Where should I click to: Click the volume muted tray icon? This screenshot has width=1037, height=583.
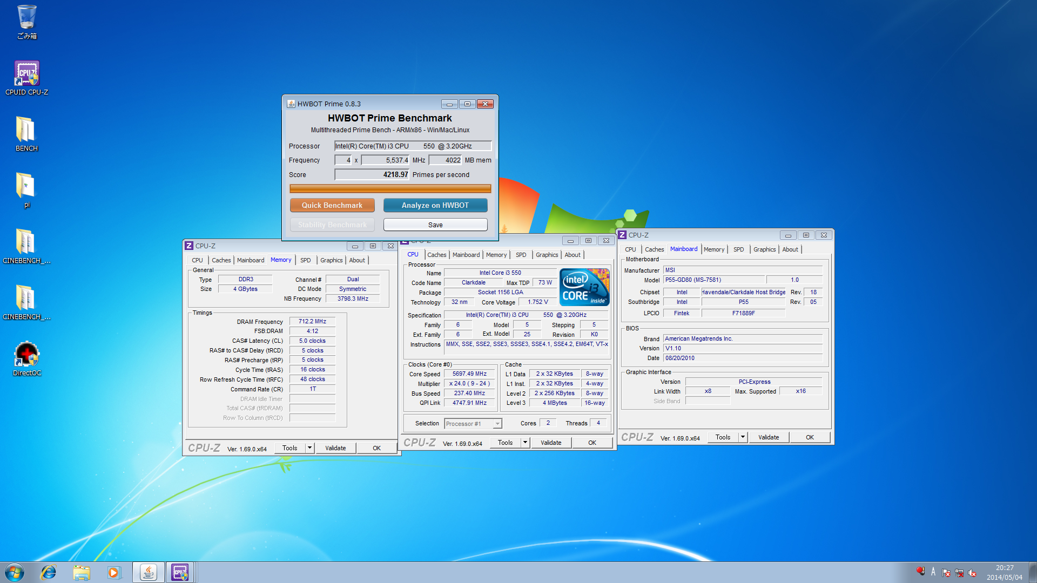972,573
